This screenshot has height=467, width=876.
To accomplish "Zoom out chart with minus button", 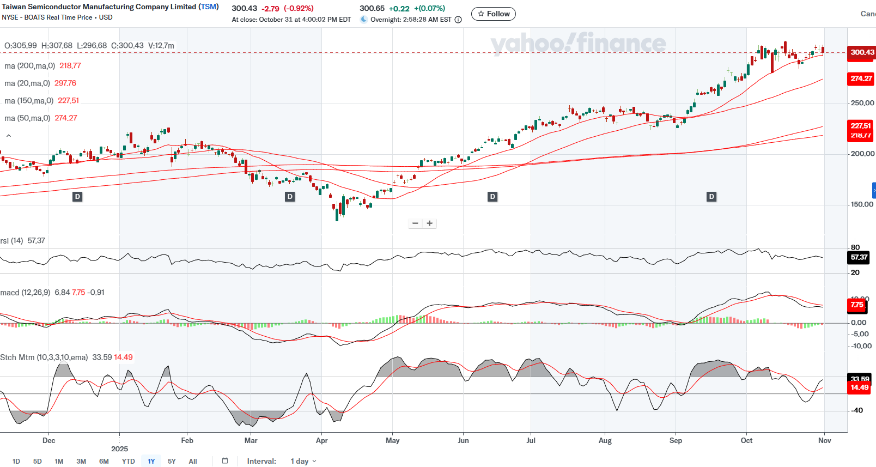I will [x=415, y=223].
